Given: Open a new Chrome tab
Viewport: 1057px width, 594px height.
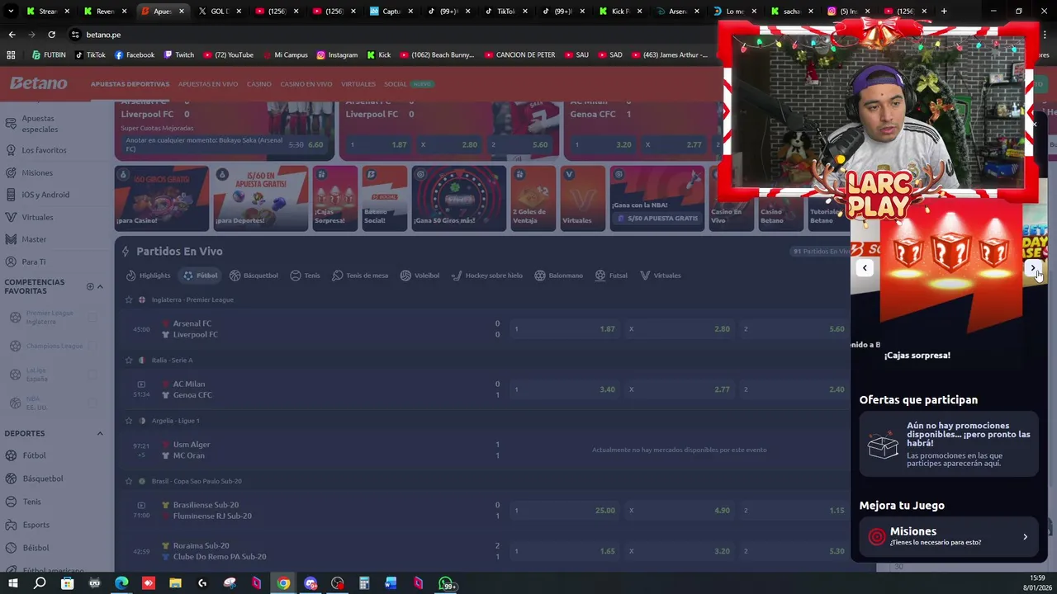Looking at the screenshot, I should [x=944, y=12].
